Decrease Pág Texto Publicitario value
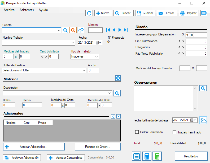 coord(179,54)
